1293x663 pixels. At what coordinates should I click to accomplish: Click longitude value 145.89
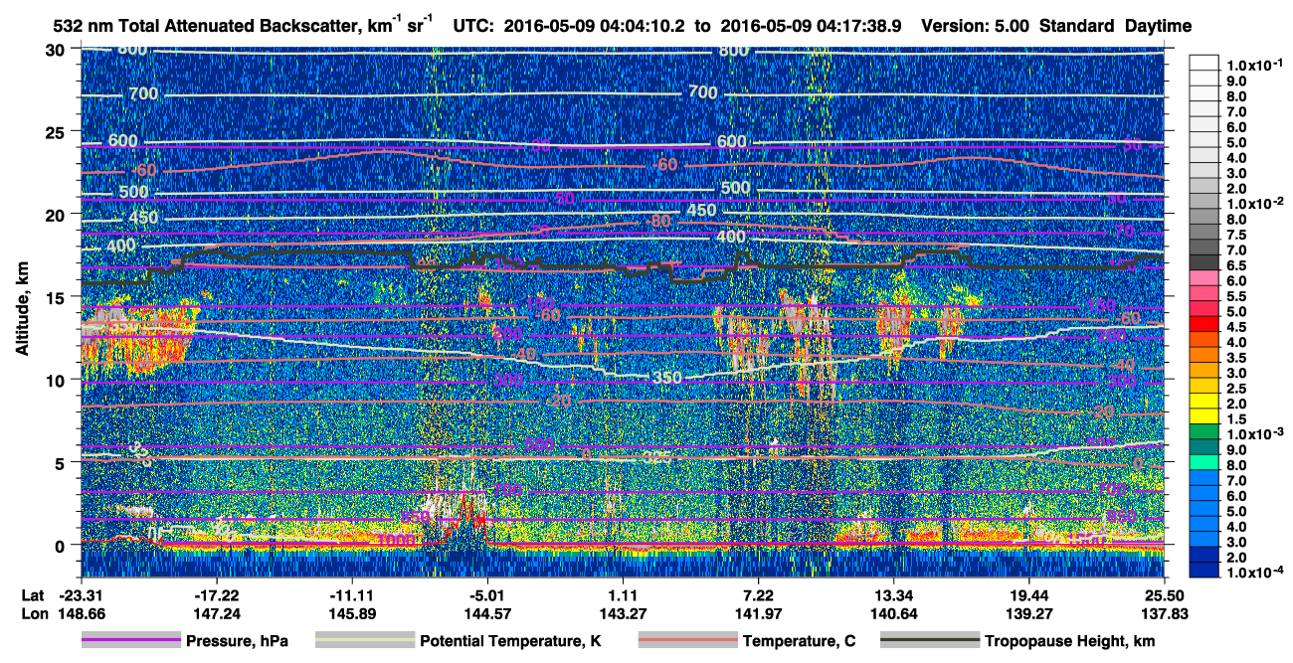351,613
